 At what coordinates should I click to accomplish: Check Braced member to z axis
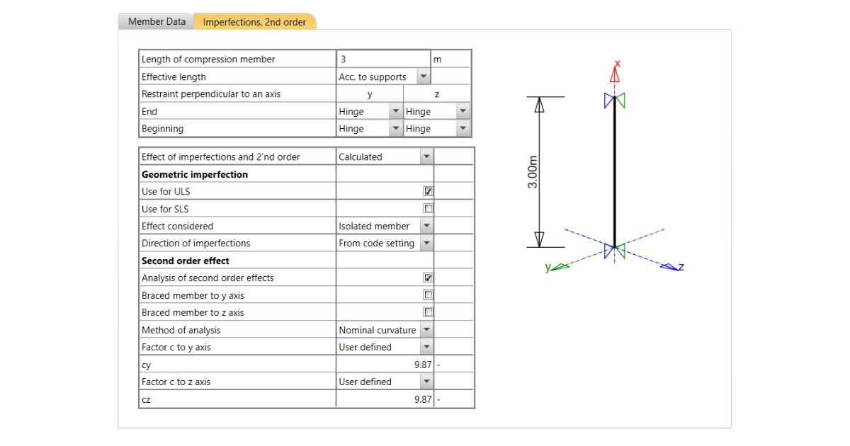[x=428, y=311]
